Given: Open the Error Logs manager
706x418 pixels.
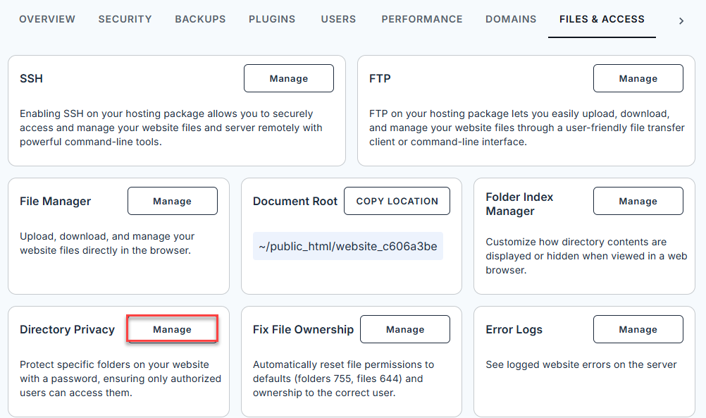Looking at the screenshot, I should click(638, 329).
